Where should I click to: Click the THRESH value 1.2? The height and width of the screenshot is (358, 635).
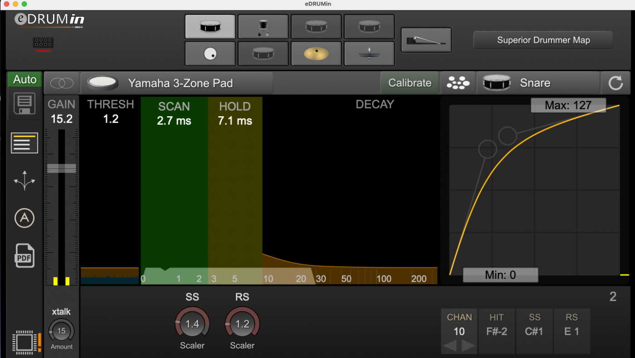[x=111, y=119]
